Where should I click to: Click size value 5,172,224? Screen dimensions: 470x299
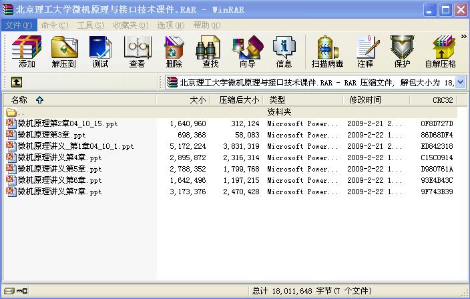[x=188, y=146]
